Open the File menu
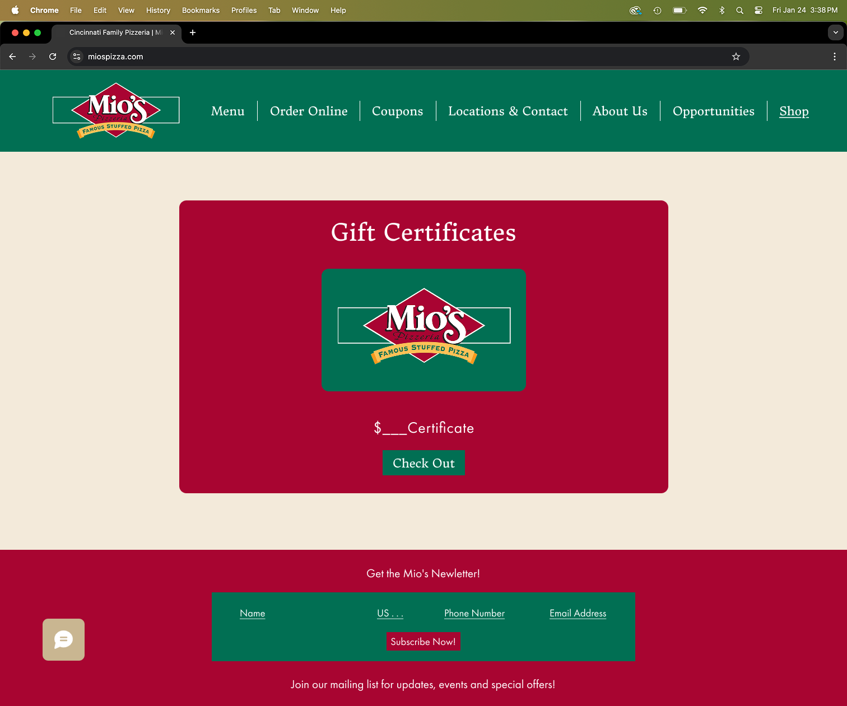This screenshot has height=706, width=847. click(x=76, y=10)
